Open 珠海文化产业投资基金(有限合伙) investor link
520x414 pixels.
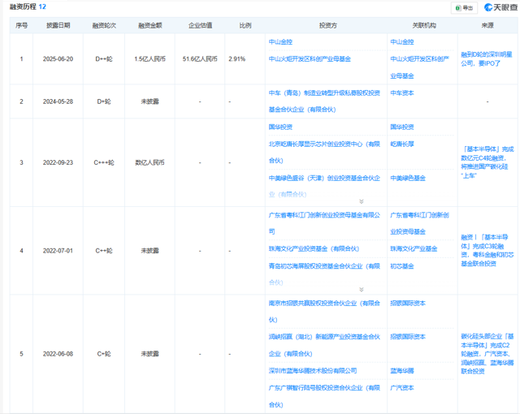click(x=314, y=248)
